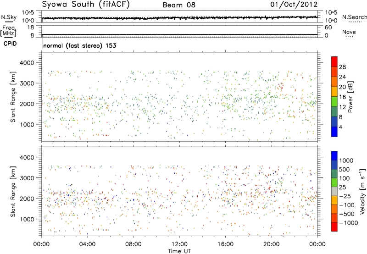Click the '60' tick of the Nave axis

click(x=328, y=28)
